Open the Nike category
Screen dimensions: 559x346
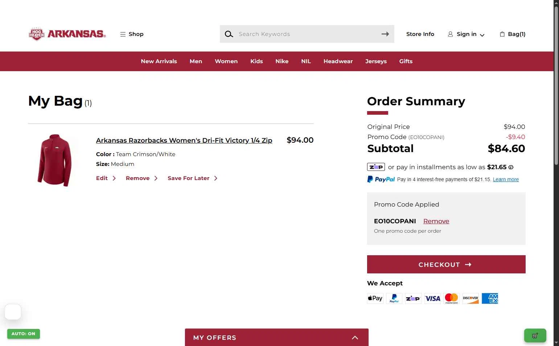(282, 61)
